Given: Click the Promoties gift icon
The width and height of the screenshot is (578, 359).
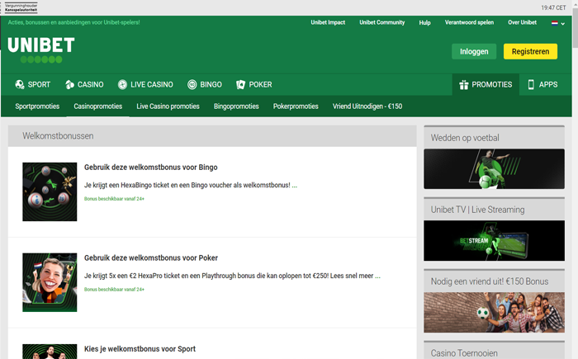Looking at the screenshot, I should point(464,85).
